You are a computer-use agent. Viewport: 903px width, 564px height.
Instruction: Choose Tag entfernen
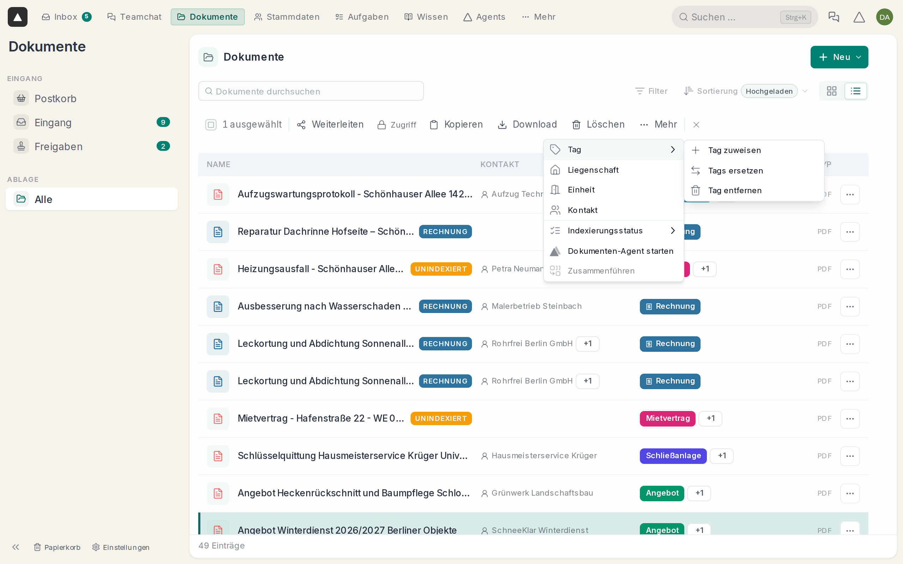[x=754, y=191]
